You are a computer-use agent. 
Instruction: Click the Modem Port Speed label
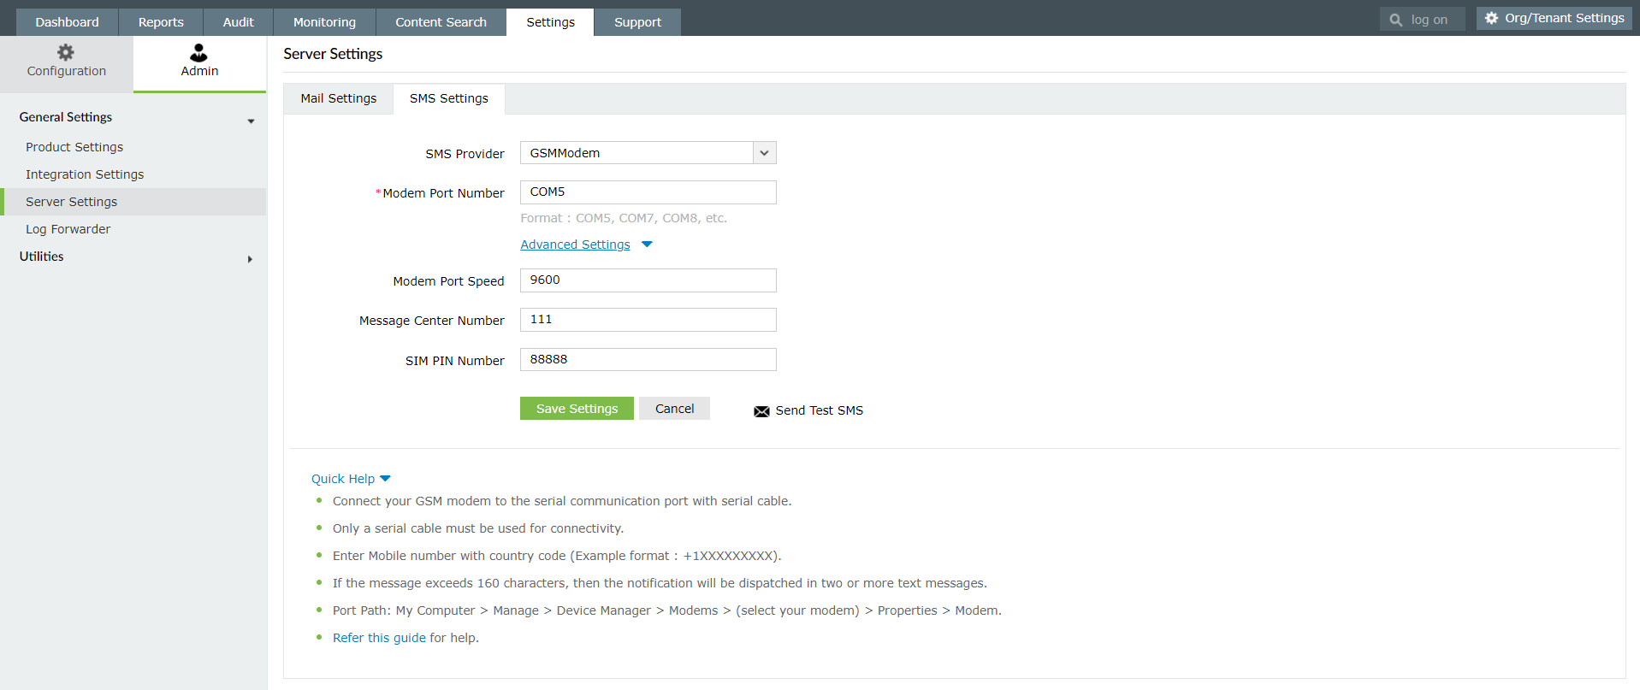click(x=448, y=281)
